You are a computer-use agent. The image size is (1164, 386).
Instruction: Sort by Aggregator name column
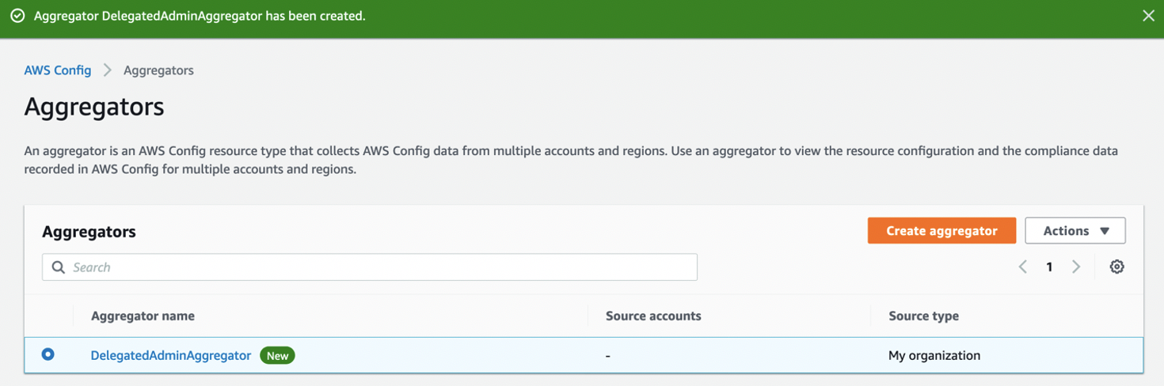pos(143,316)
